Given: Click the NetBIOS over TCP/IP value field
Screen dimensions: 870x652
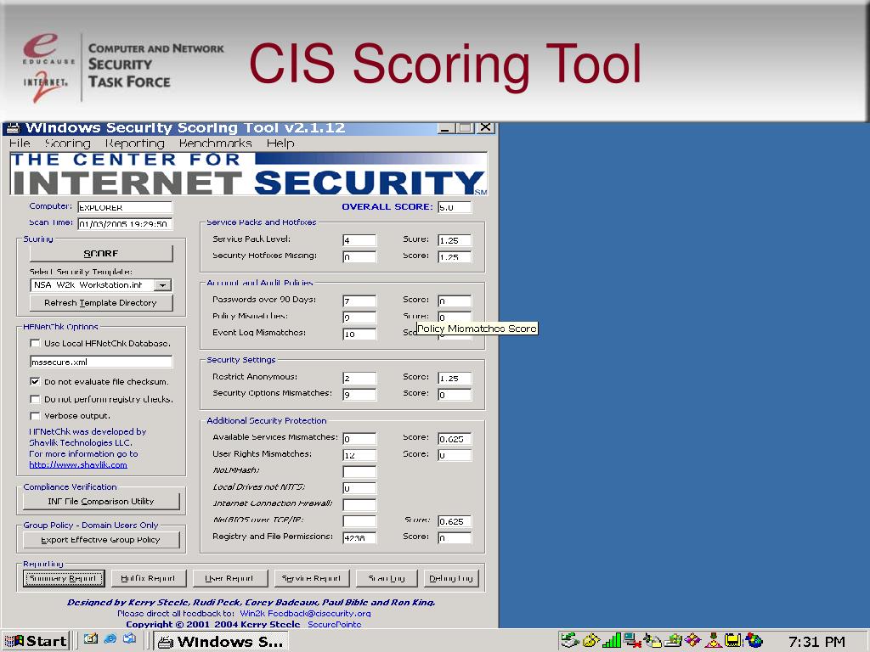Looking at the screenshot, I should 359,521.
